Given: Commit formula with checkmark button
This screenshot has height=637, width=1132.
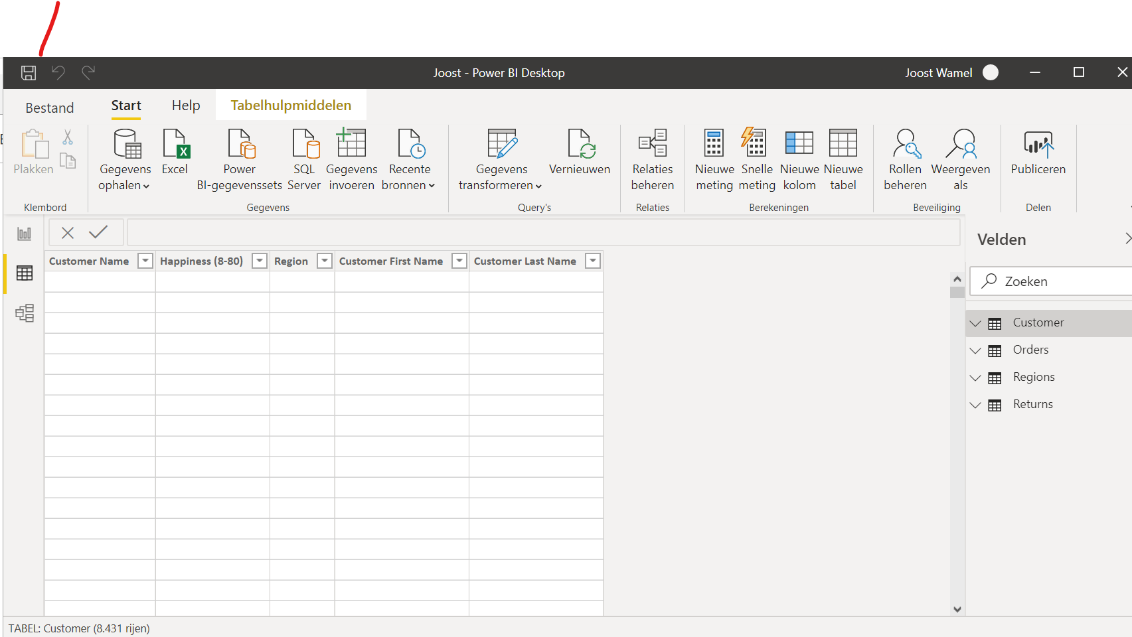Looking at the screenshot, I should [x=98, y=232].
